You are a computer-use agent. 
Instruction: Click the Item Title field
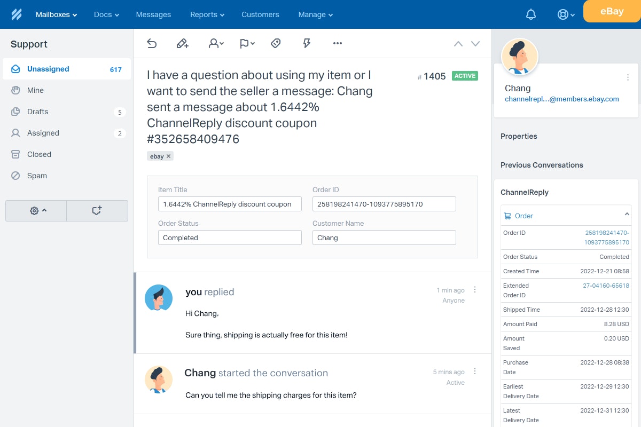[x=230, y=204]
